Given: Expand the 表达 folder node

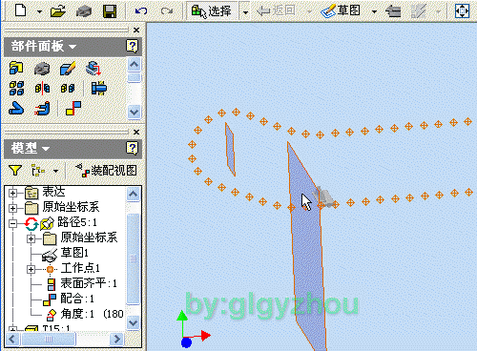Looking at the screenshot, I should coord(12,193).
